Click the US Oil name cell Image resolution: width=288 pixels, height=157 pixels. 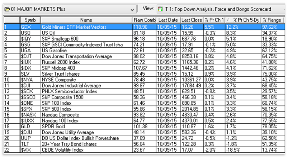point(86,33)
